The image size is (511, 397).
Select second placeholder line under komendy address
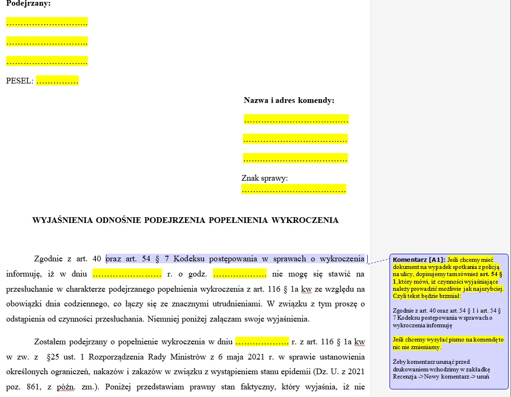(x=295, y=139)
